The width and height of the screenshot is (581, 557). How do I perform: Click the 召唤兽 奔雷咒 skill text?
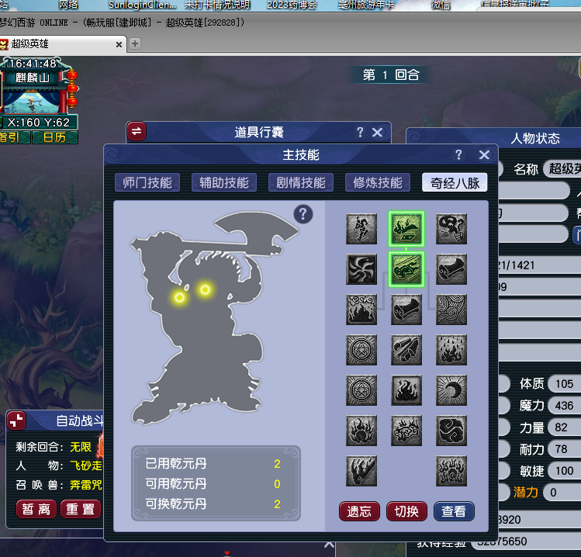(x=59, y=485)
